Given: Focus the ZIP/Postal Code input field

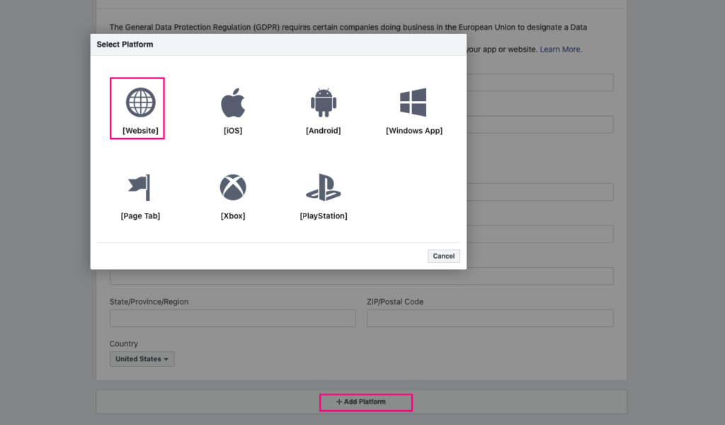Looking at the screenshot, I should 490,318.
